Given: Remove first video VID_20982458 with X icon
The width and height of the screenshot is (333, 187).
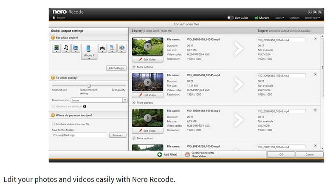Looking at the screenshot, I should click(315, 39).
